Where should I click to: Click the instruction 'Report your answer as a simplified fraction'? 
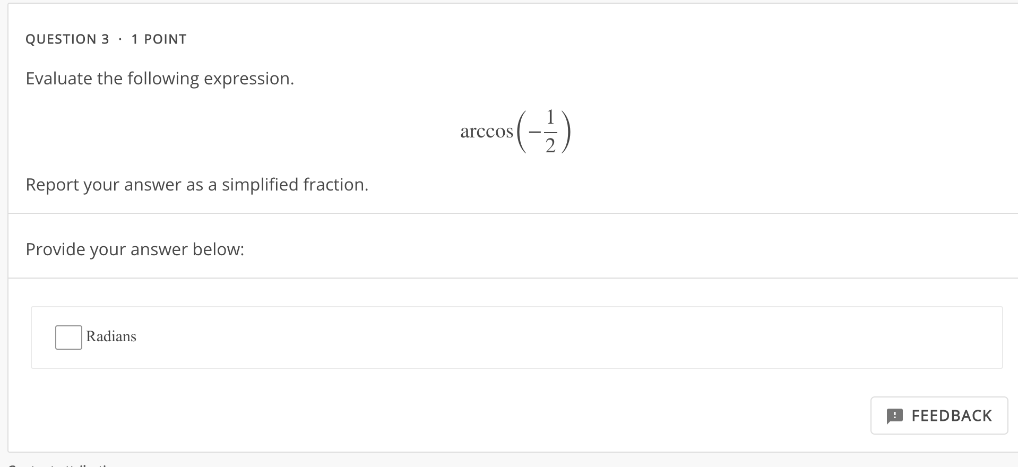(197, 185)
